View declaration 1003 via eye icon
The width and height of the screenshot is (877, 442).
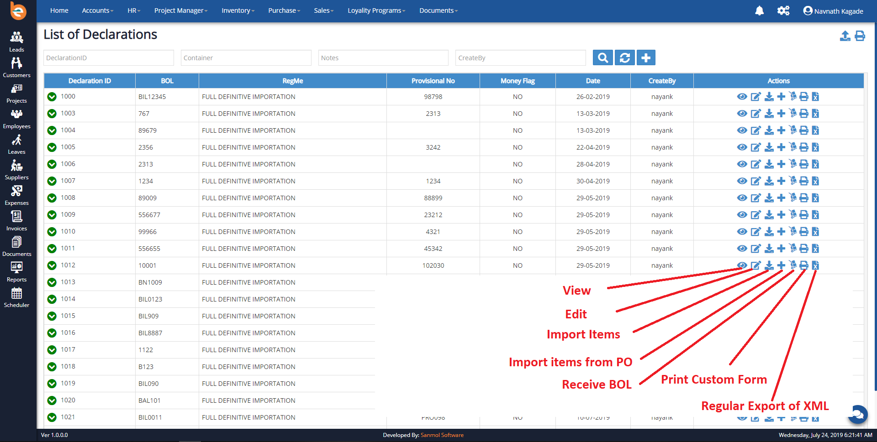tap(742, 114)
